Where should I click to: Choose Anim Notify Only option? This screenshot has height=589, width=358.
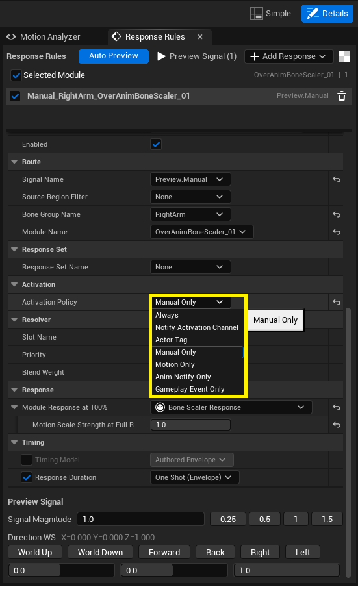198,377
